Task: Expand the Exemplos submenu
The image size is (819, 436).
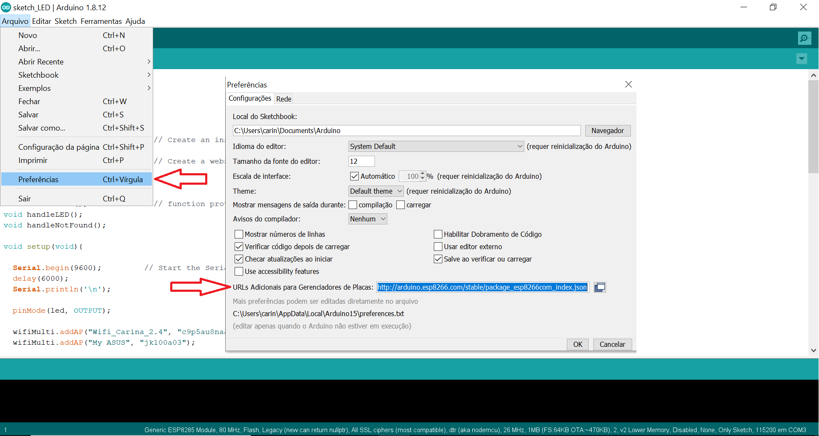Action: click(x=77, y=88)
